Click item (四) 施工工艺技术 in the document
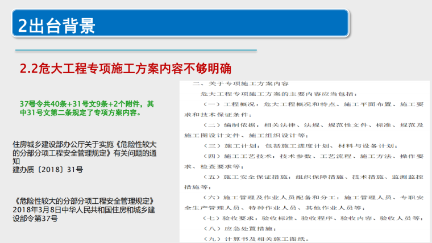 pyautogui.click(x=307, y=156)
